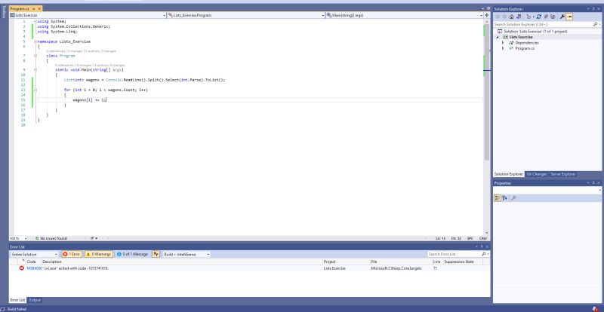The width and height of the screenshot is (604, 312).
Task: Toggle the 0 of 1 Message filter
Action: [x=132, y=254]
